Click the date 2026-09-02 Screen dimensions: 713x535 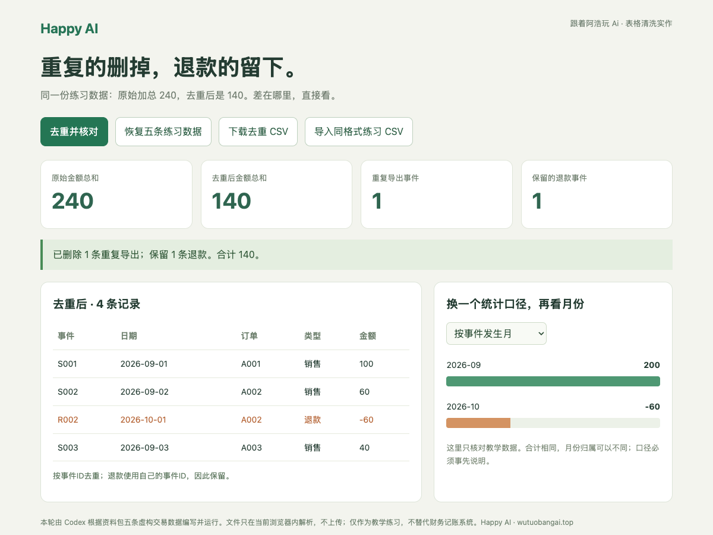coord(144,392)
